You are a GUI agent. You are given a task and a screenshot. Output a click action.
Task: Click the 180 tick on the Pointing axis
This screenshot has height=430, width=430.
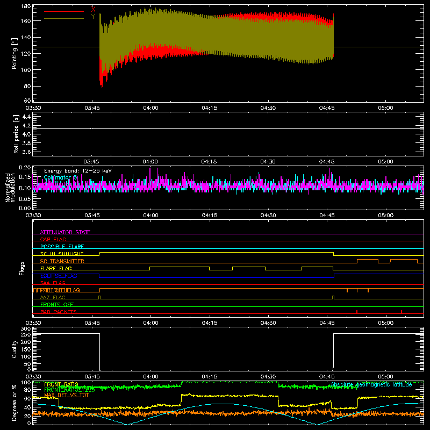(26, 6)
